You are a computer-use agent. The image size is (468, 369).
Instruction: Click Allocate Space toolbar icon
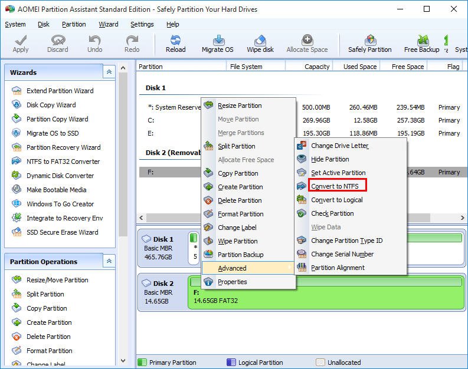[307, 44]
